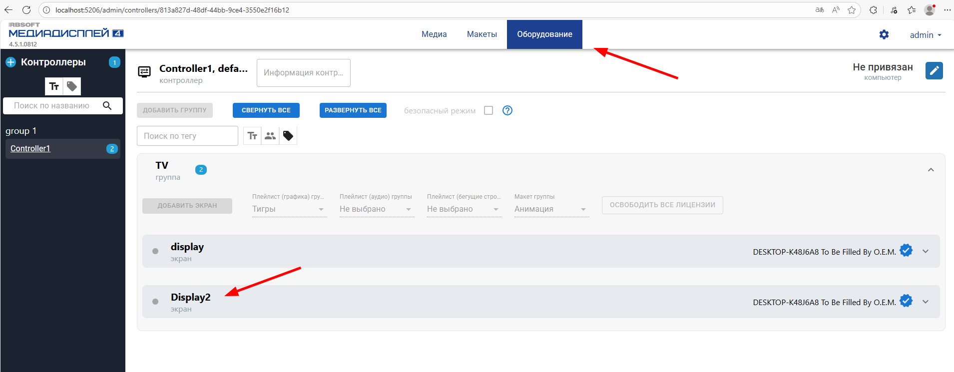Select the text filter icon in sidebar

(54, 86)
